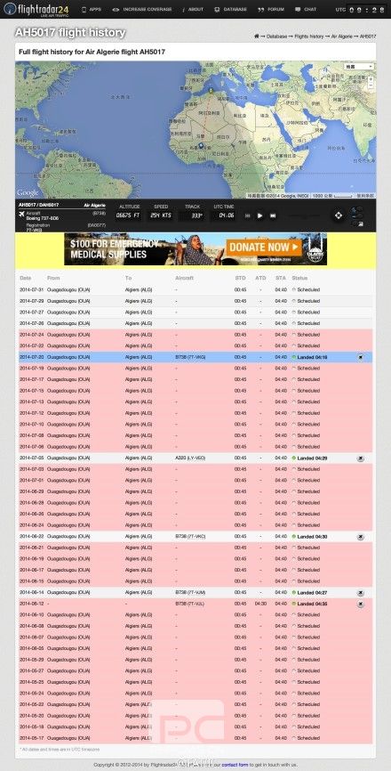Viewport: 391px width, 771px height.
Task: Open the map type dropdown
Action: click(359, 67)
